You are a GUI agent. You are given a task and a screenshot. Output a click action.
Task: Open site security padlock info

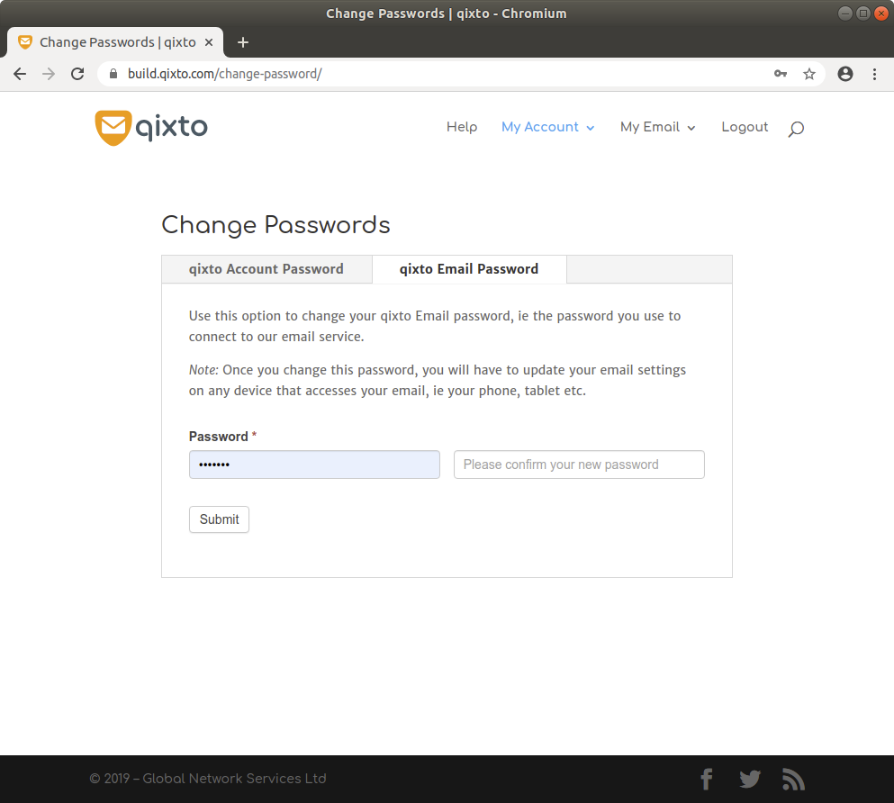pos(113,74)
